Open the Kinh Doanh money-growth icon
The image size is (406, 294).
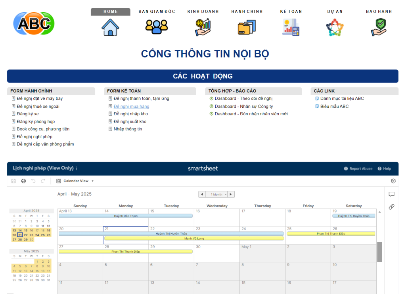tap(203, 27)
